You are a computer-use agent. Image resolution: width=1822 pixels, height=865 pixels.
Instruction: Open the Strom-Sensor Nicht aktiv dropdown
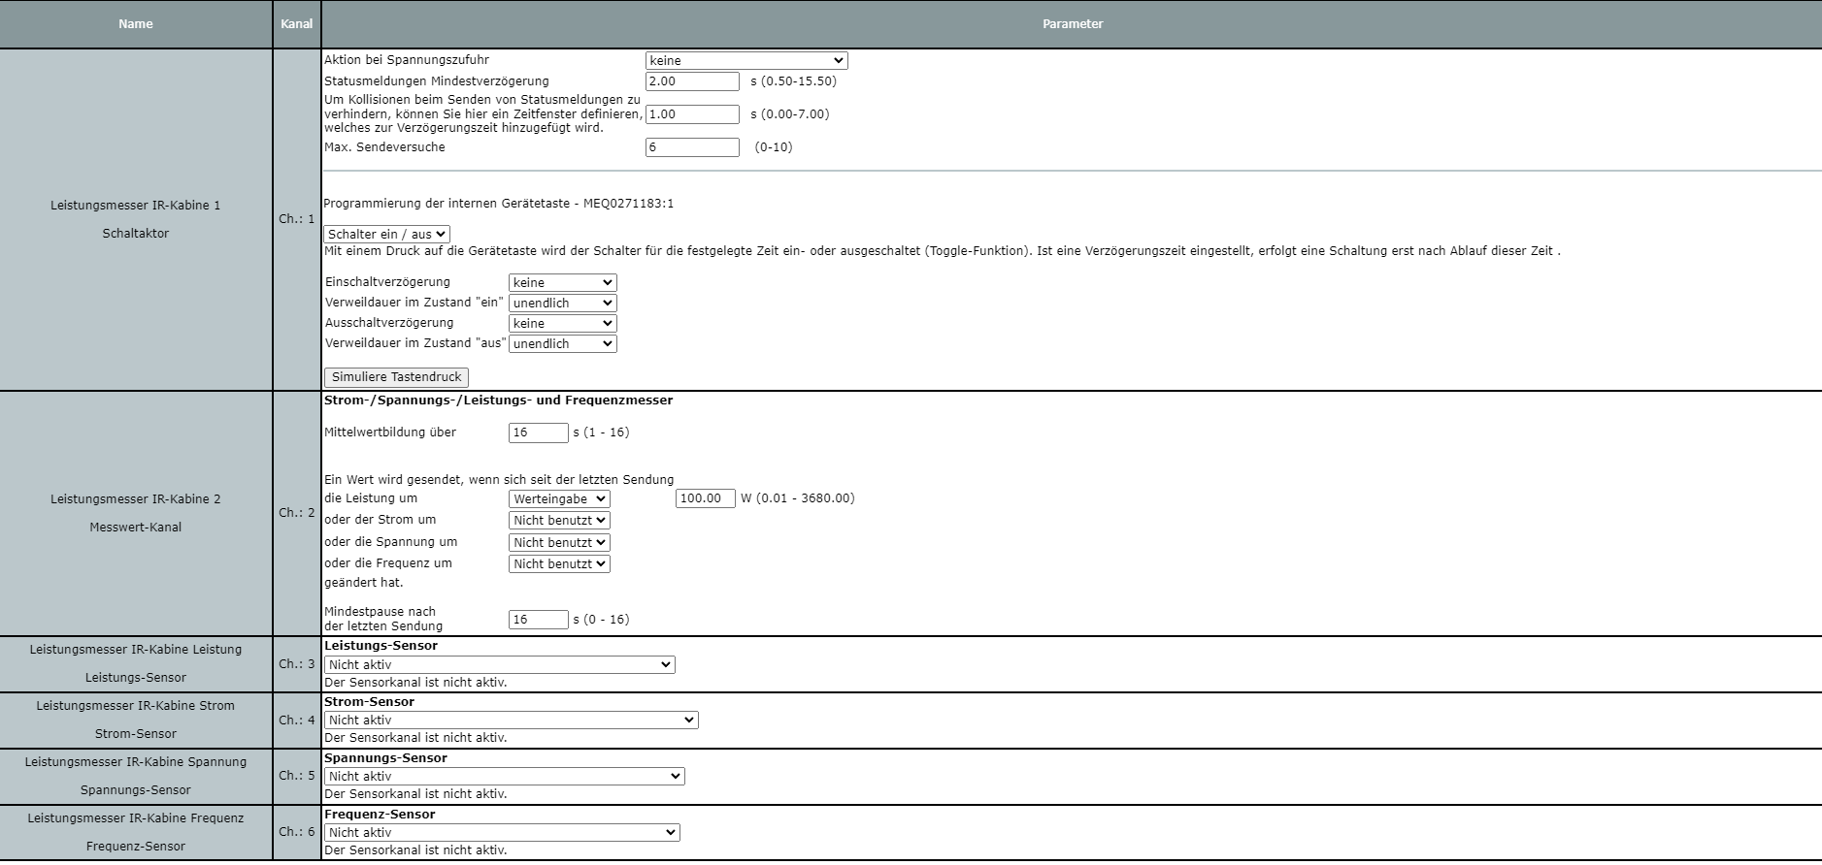[512, 721]
